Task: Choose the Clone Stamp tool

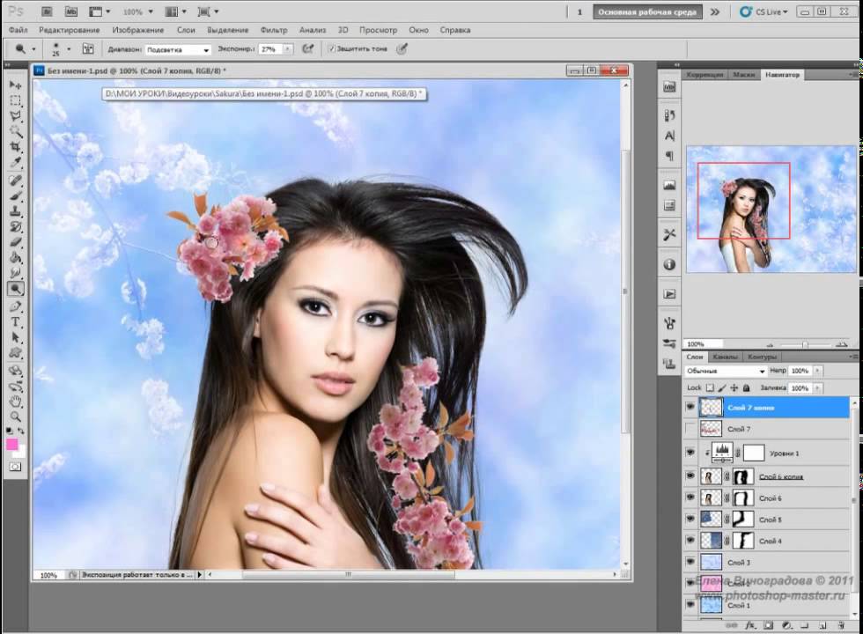Action: [16, 211]
